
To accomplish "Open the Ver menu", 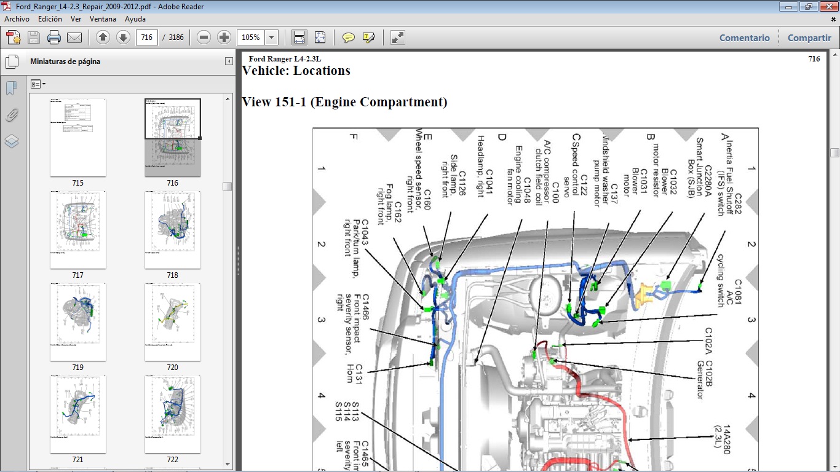I will pos(76,19).
